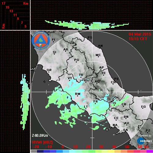Pick the magenta swatch at color bar end

pyautogui.click(x=150, y=151)
